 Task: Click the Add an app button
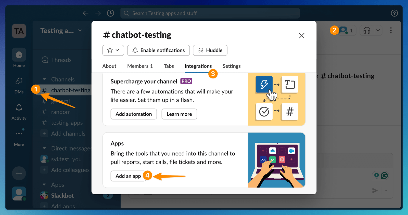click(128, 176)
